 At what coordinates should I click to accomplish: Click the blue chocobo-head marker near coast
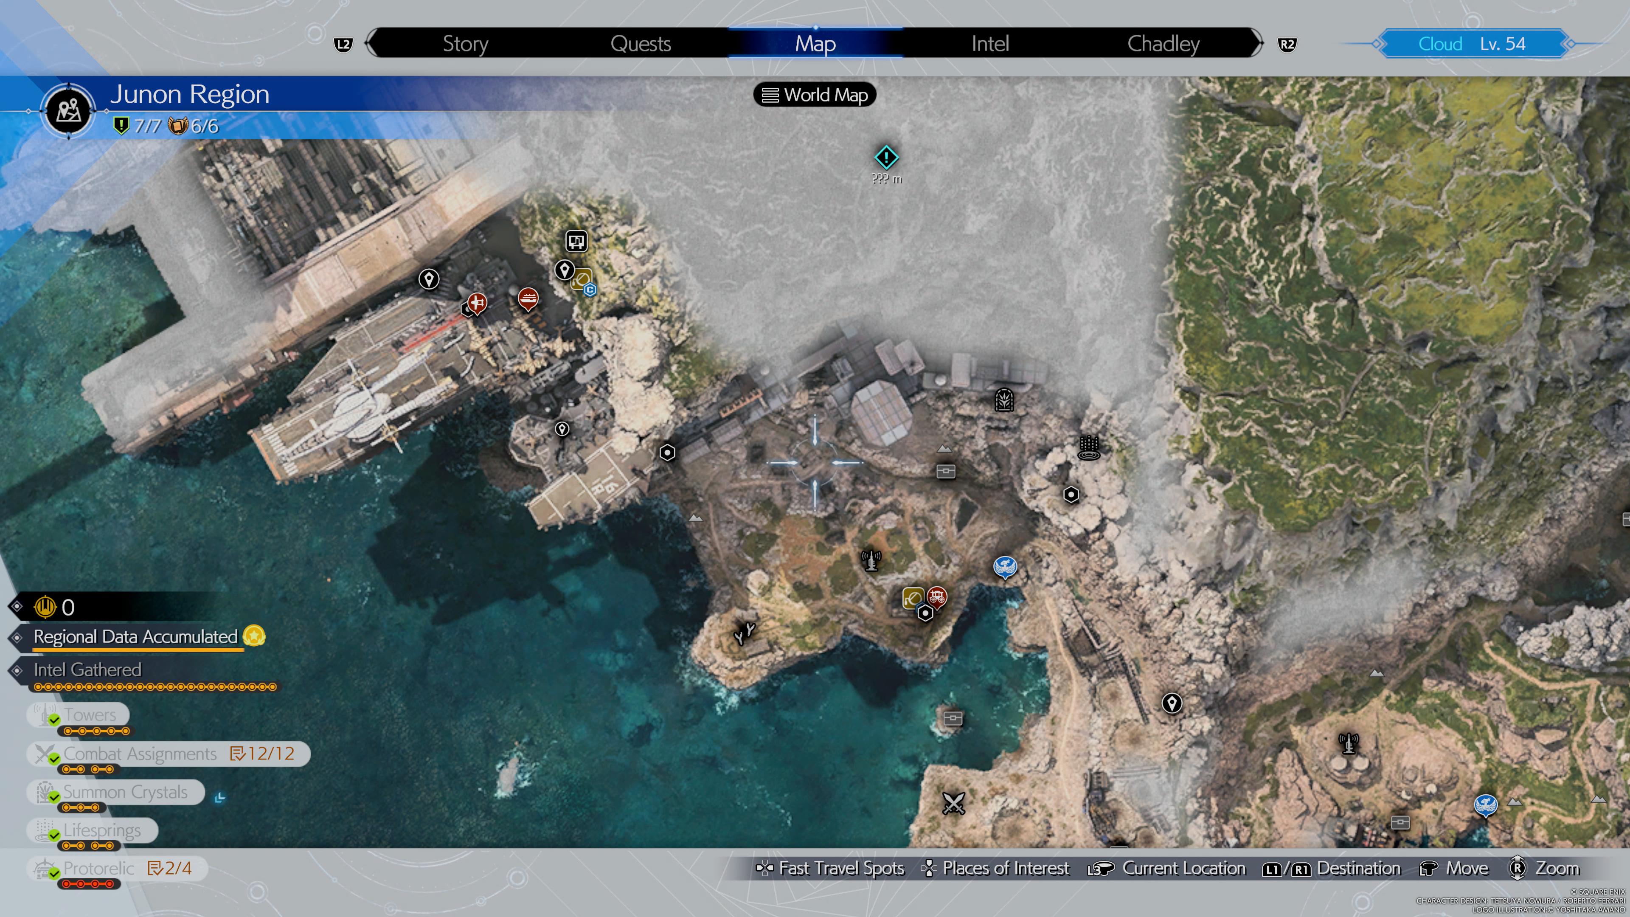(1004, 566)
